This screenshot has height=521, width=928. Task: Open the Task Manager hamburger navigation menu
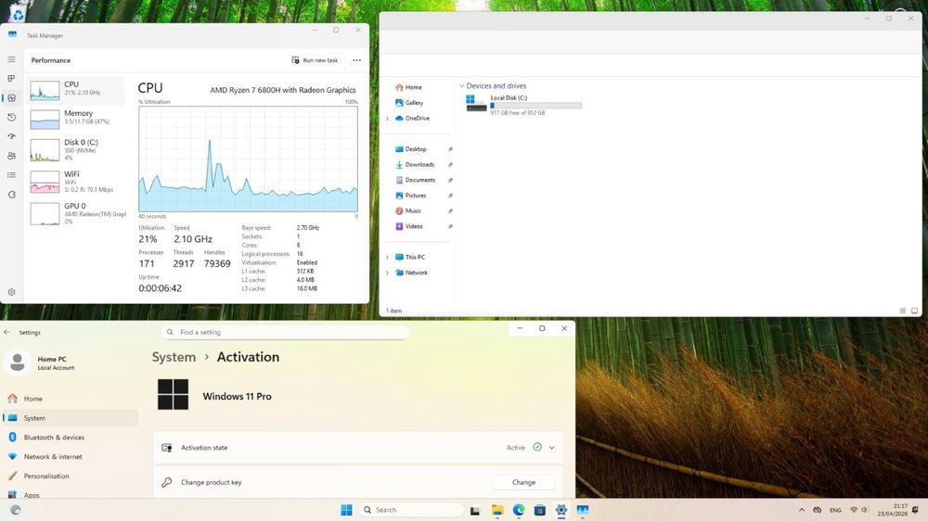(11, 59)
